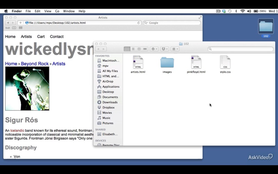Open Safari Reading List glasses icon
278x174 pixels.
tap(7, 28)
